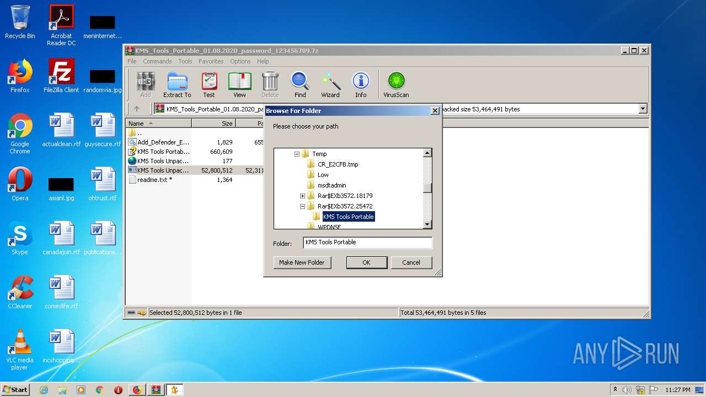Go up one folder level arrow

[x=137, y=109]
